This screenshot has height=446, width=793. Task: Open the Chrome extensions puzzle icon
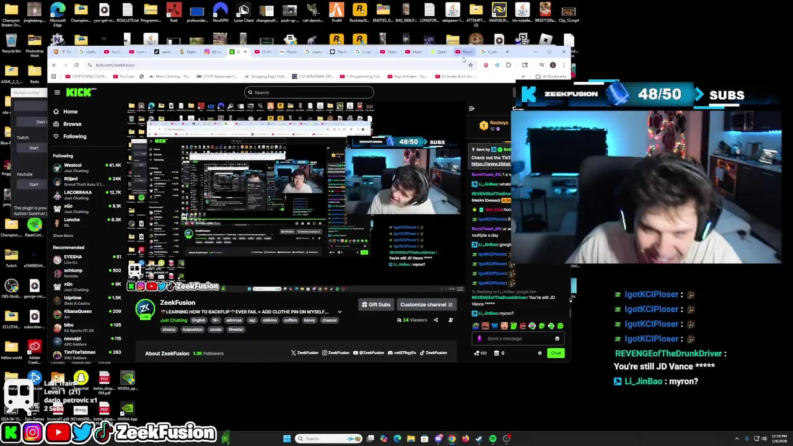coord(509,65)
